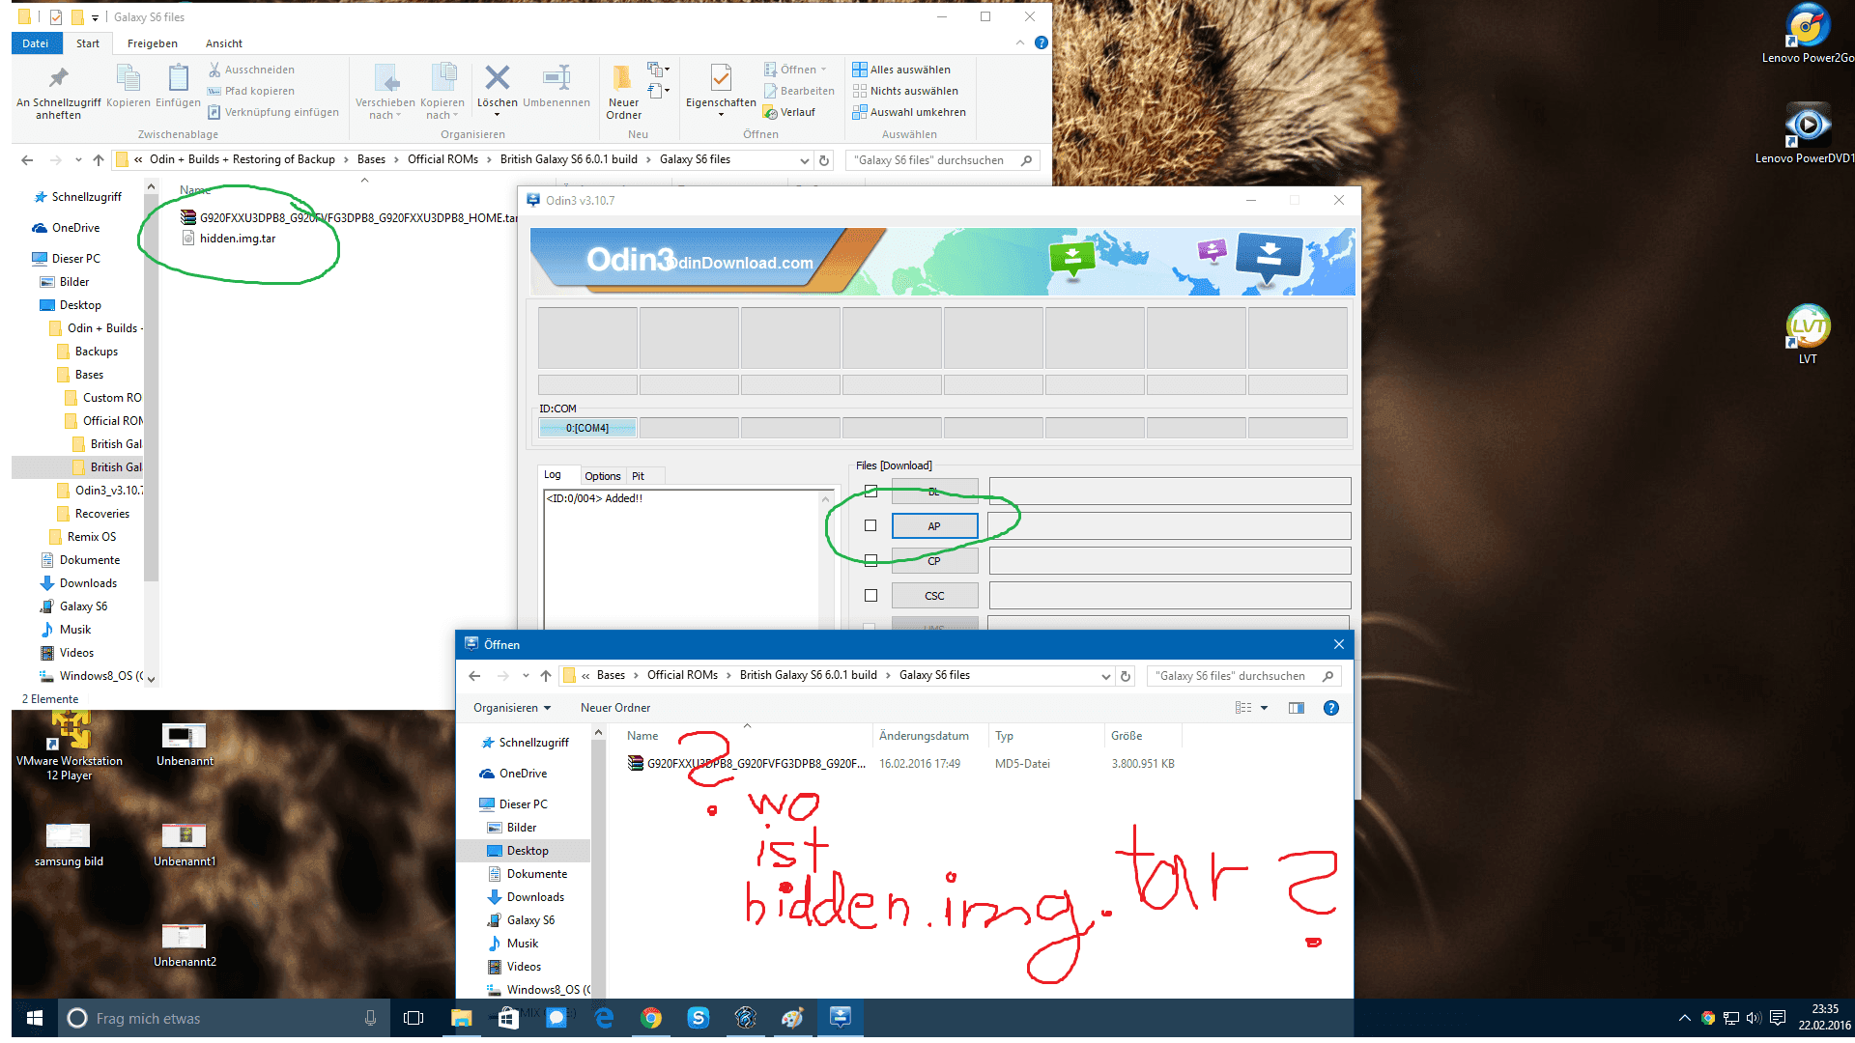Go up one folder in Explorer
Viewport: 1855px width, 1043px height.
[99, 160]
